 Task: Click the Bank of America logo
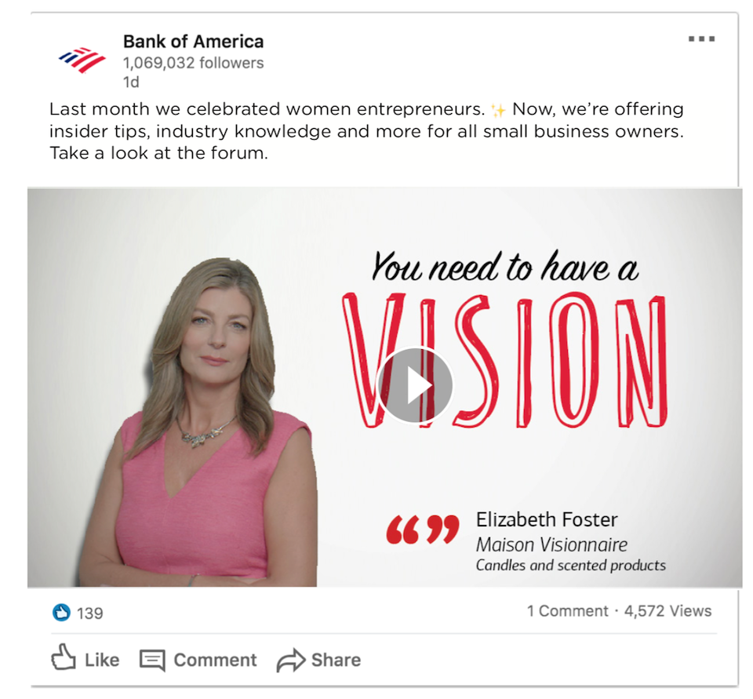pos(82,60)
